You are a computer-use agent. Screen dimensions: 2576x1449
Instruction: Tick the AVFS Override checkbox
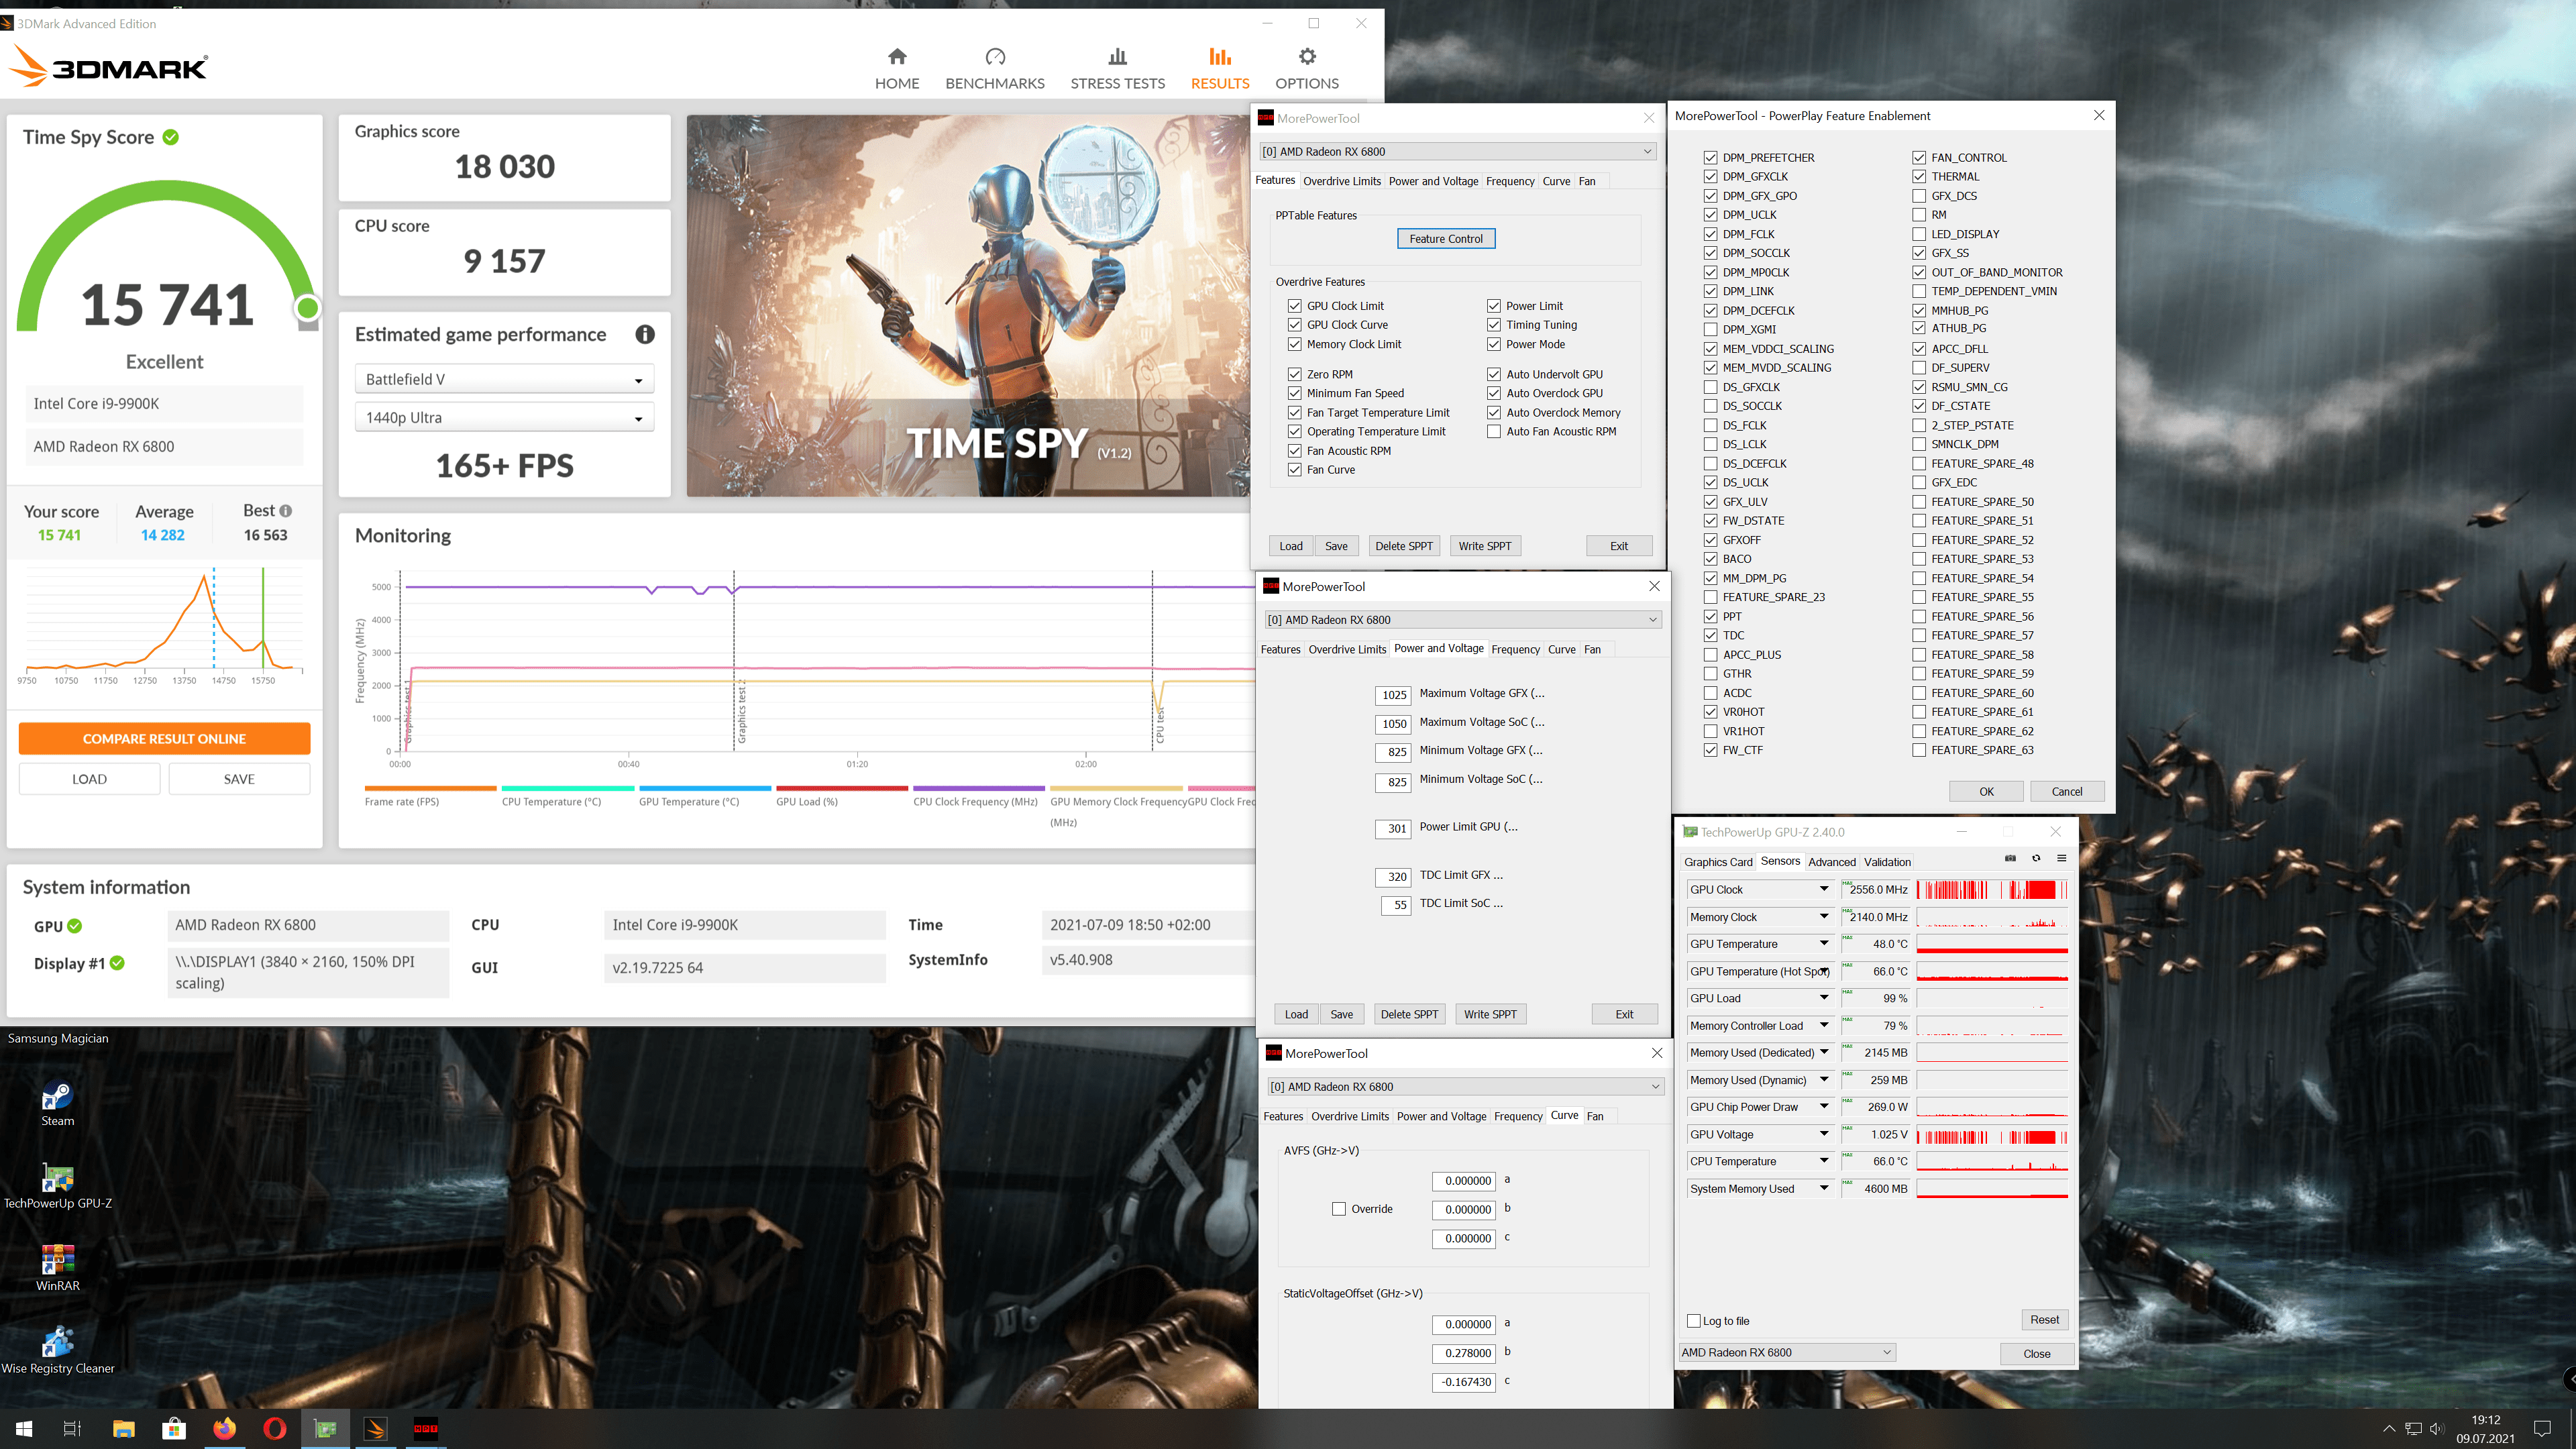point(1339,1209)
